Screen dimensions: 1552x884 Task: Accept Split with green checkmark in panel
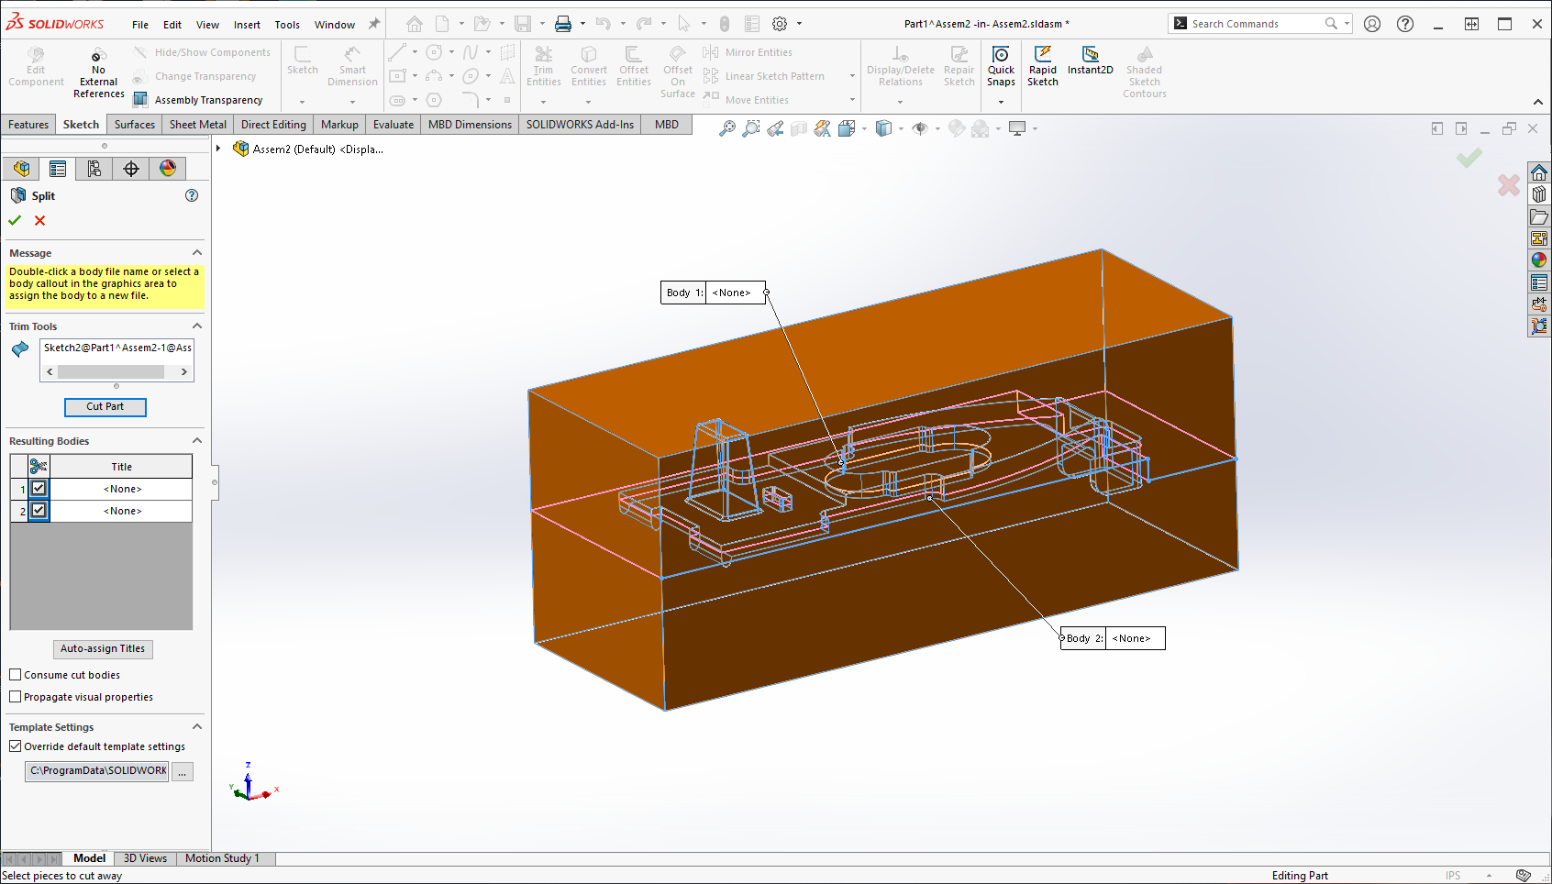[x=15, y=220]
